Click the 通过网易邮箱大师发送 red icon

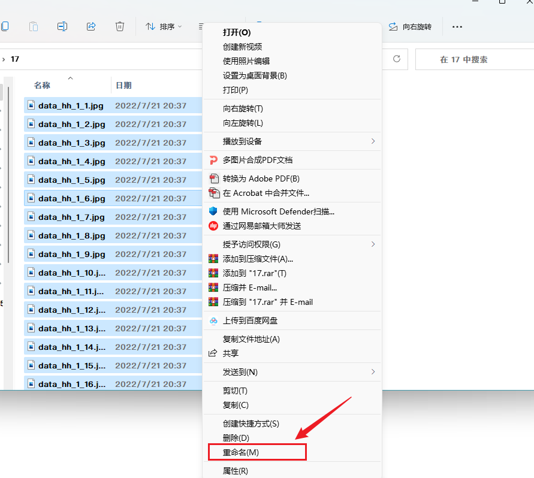coord(213,226)
